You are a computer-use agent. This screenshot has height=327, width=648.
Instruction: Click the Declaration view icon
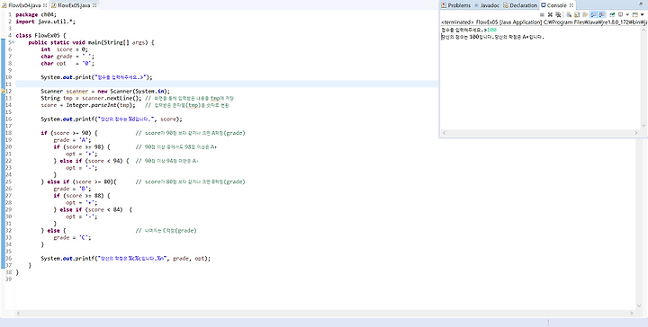point(506,5)
